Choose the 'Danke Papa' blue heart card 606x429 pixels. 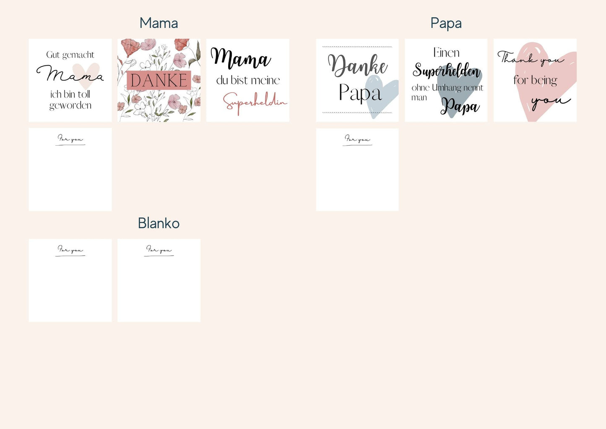(x=357, y=80)
